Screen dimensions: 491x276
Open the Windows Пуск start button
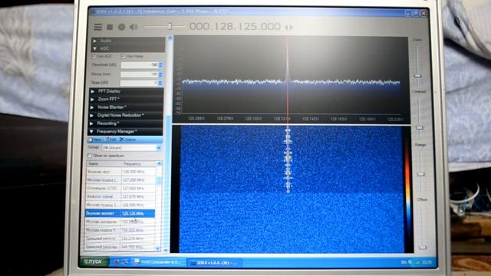[94, 261]
